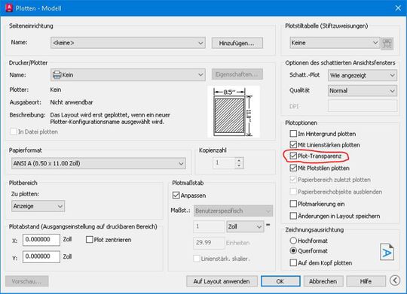Open the Zu plotten Anzeige dropdown
407x294 pixels.
(38, 206)
